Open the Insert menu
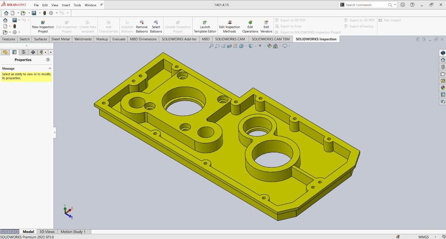Viewport: 446px width, 239px height. point(66,5)
